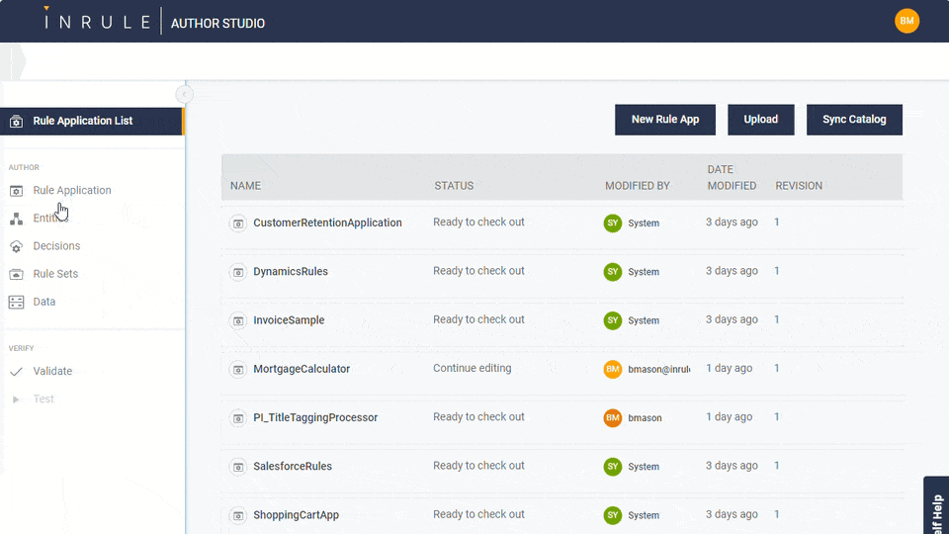
Task: Open the Self Help side tab
Action: click(936, 505)
